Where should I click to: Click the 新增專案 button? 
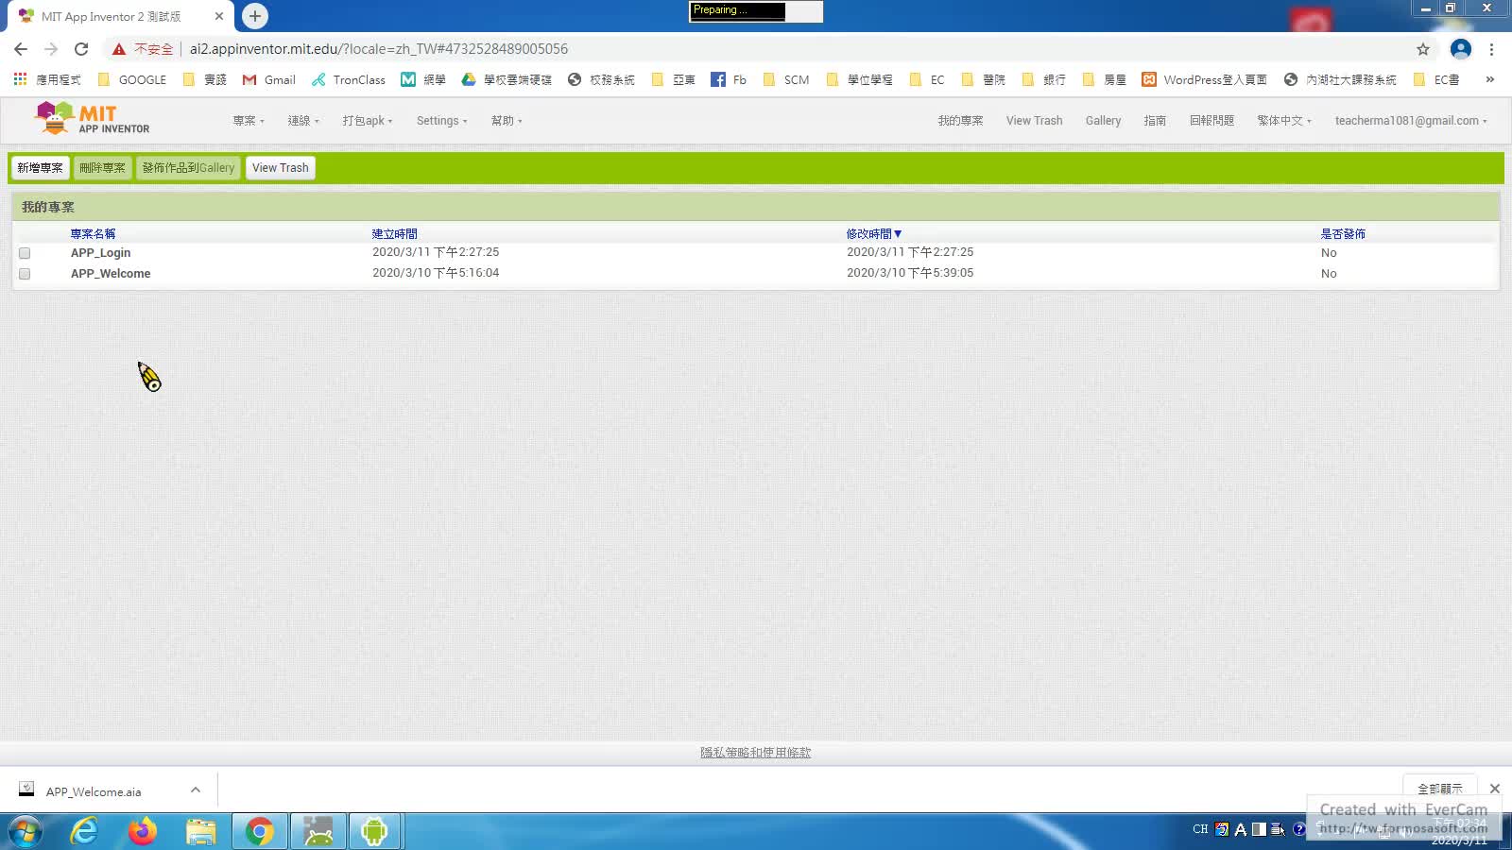pos(40,168)
